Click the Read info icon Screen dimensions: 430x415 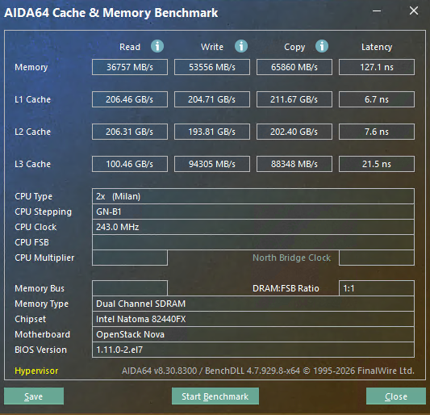click(157, 46)
